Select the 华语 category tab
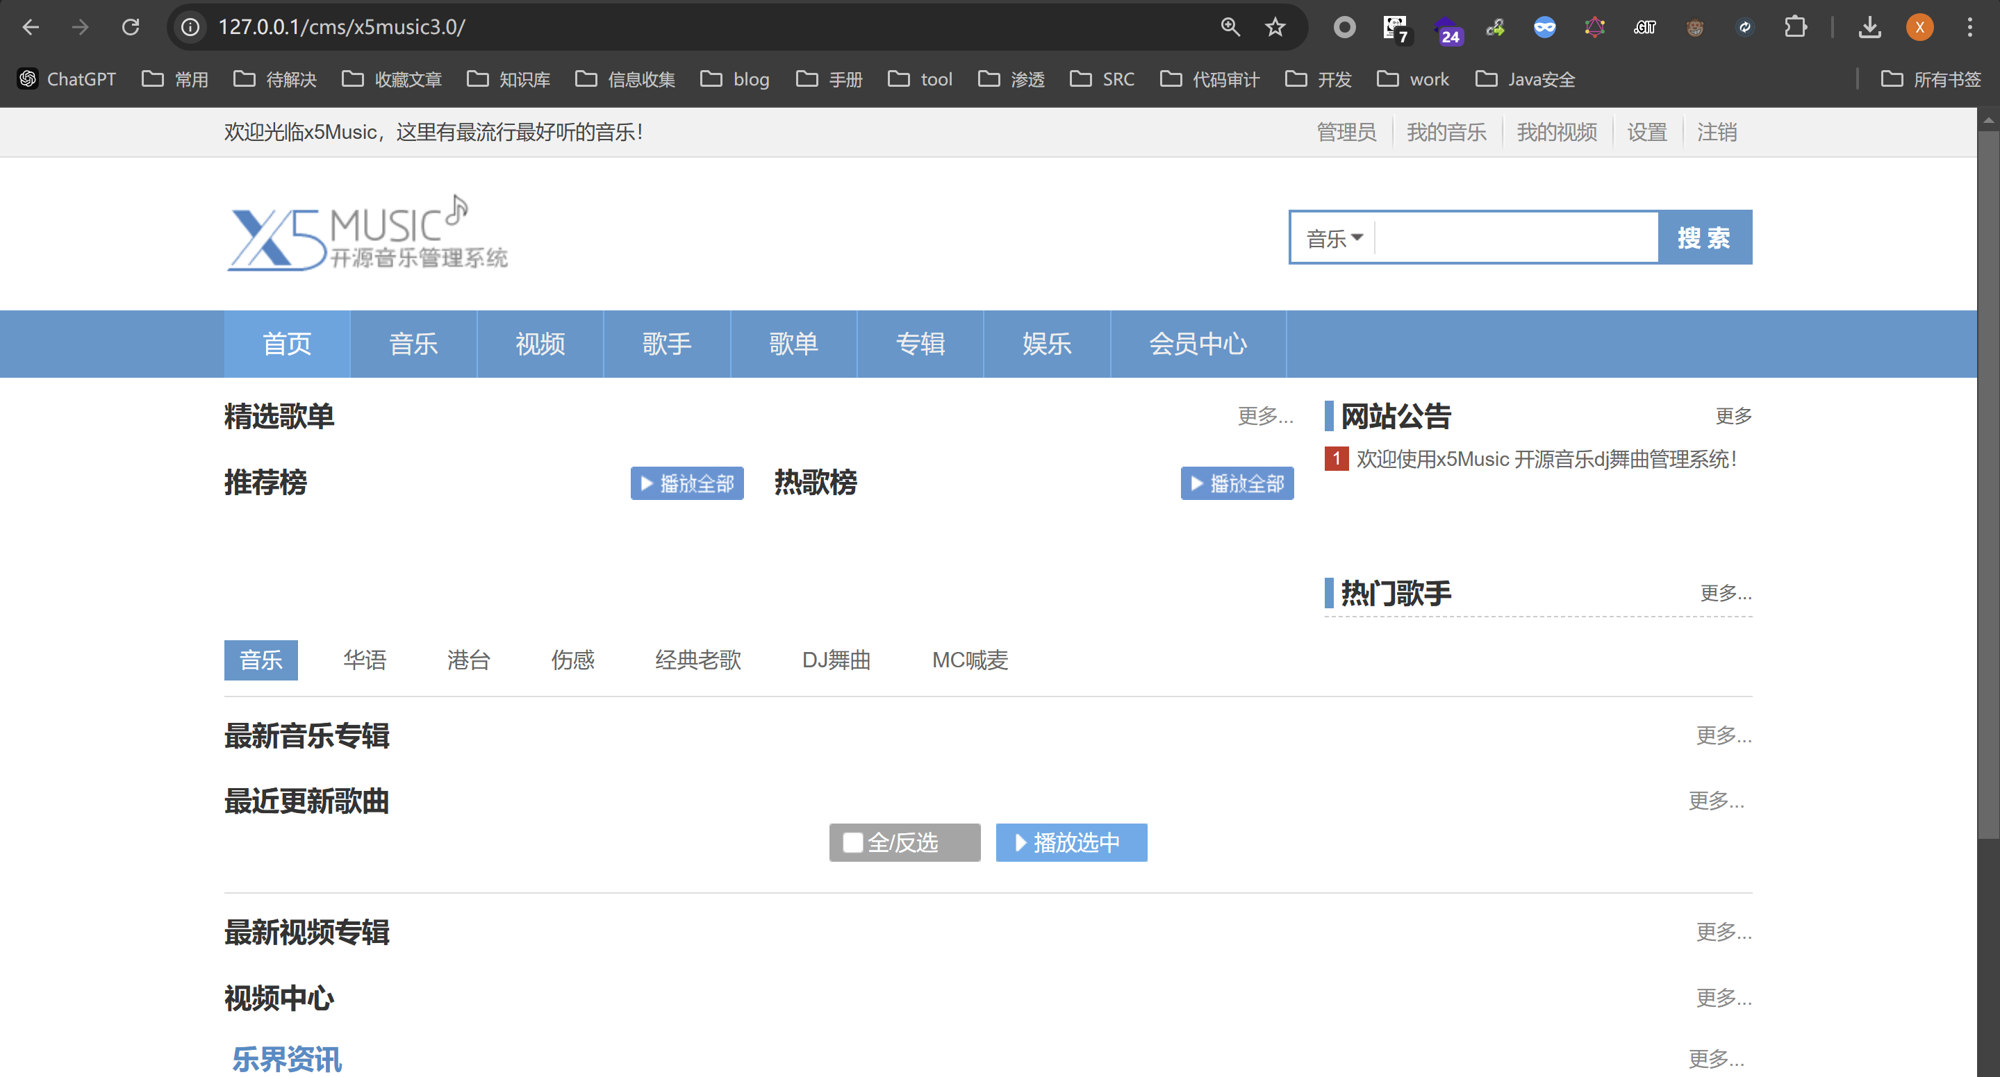Screen dimensions: 2000x1077 click(365, 660)
